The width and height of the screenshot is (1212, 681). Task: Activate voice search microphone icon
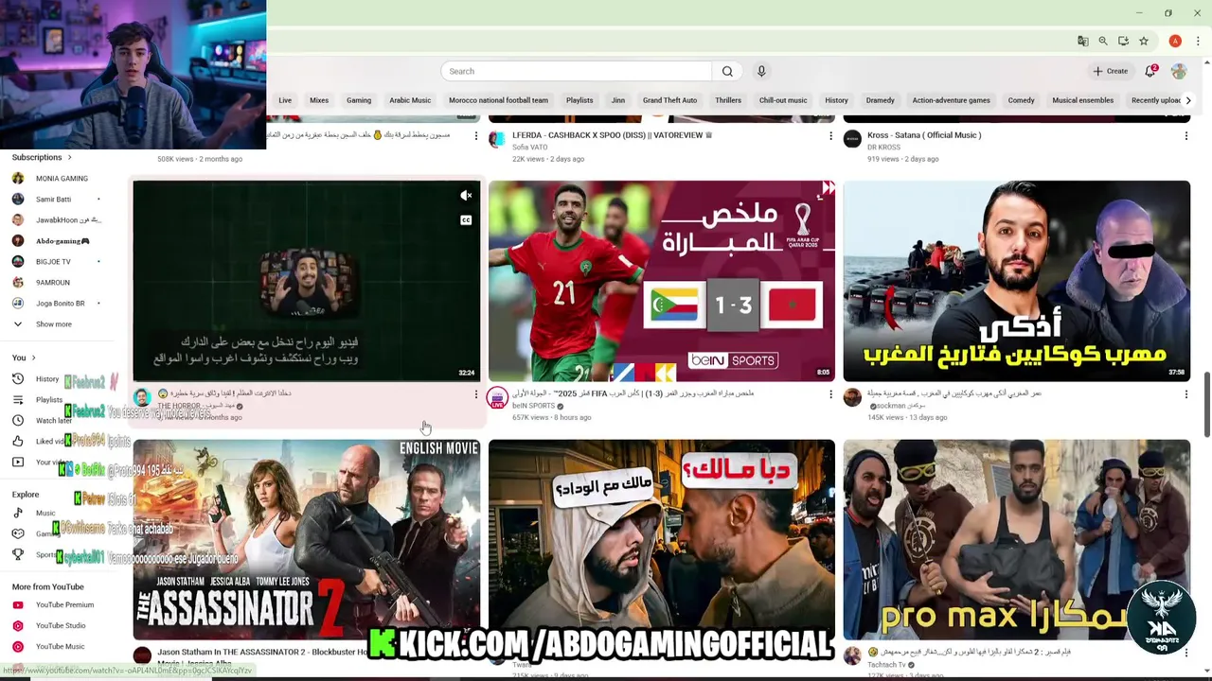pyautogui.click(x=761, y=71)
